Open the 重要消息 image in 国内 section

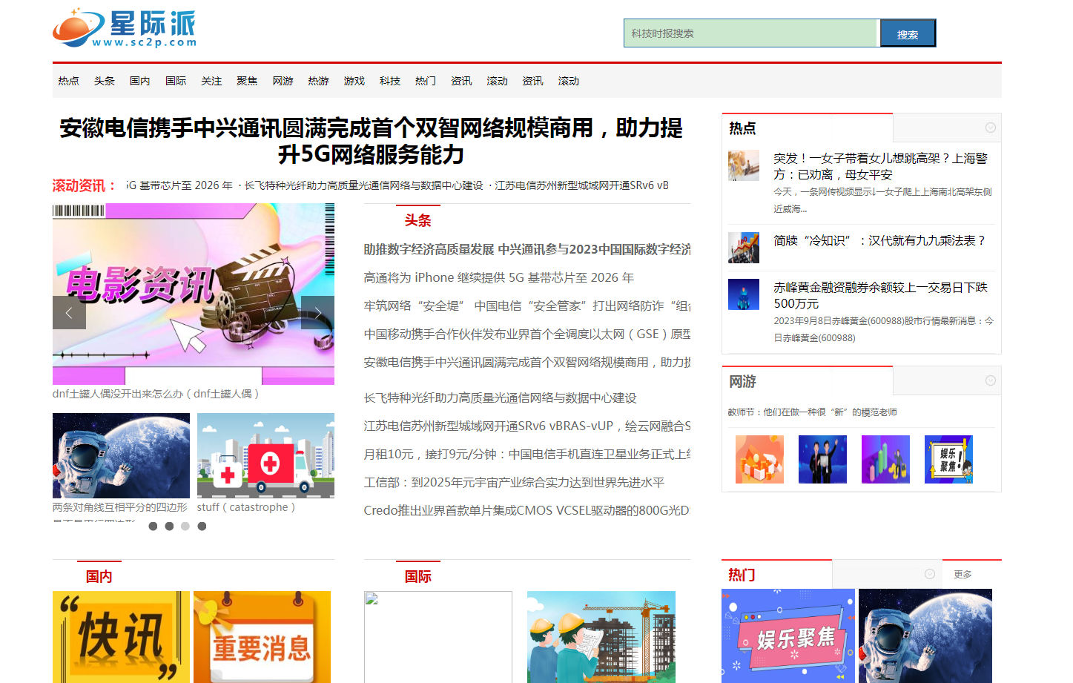point(262,637)
